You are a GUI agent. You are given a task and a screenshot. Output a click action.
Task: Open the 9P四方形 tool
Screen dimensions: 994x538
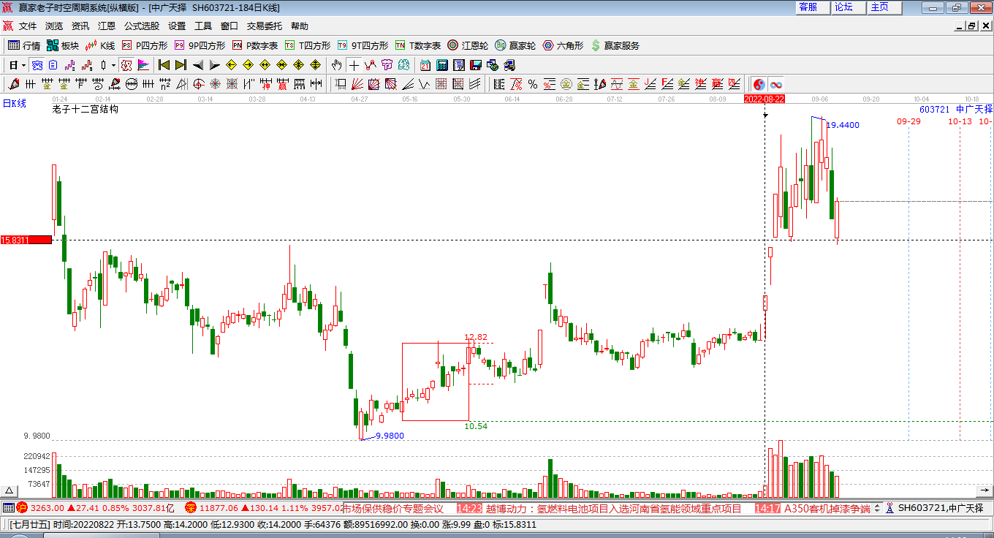click(200, 45)
